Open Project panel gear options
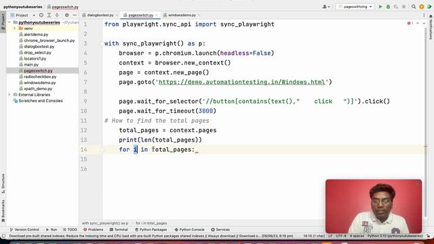 [66, 15]
